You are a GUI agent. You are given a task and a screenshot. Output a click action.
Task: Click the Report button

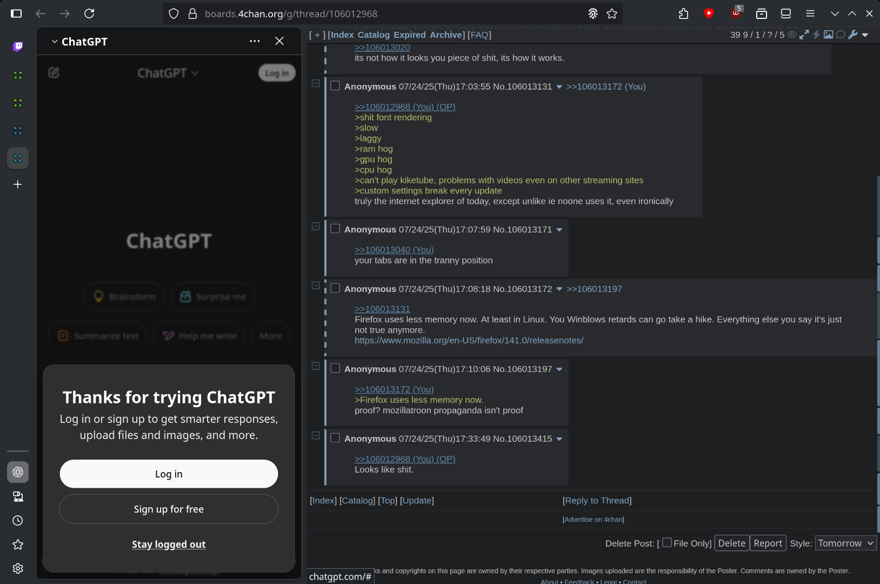tap(768, 543)
